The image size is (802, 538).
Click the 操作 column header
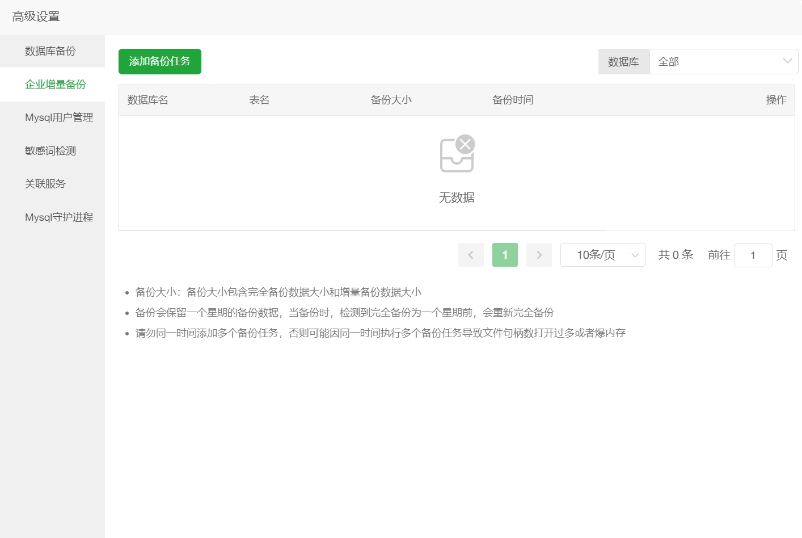pos(776,99)
